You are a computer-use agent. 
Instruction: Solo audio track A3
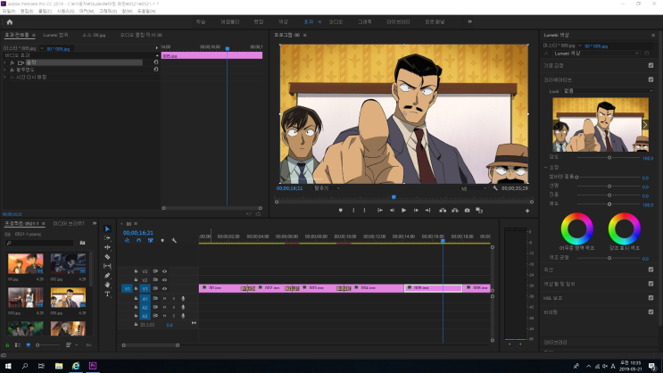(x=174, y=316)
